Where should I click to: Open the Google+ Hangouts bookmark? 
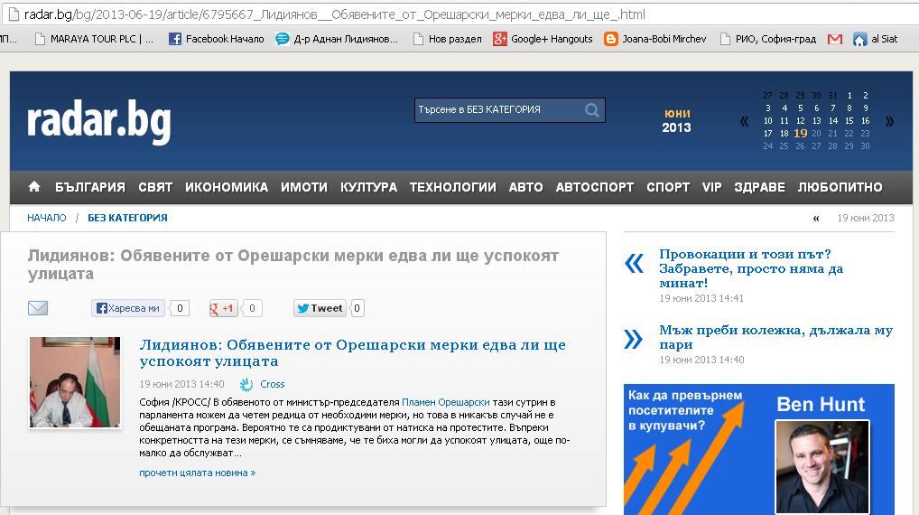(543, 39)
